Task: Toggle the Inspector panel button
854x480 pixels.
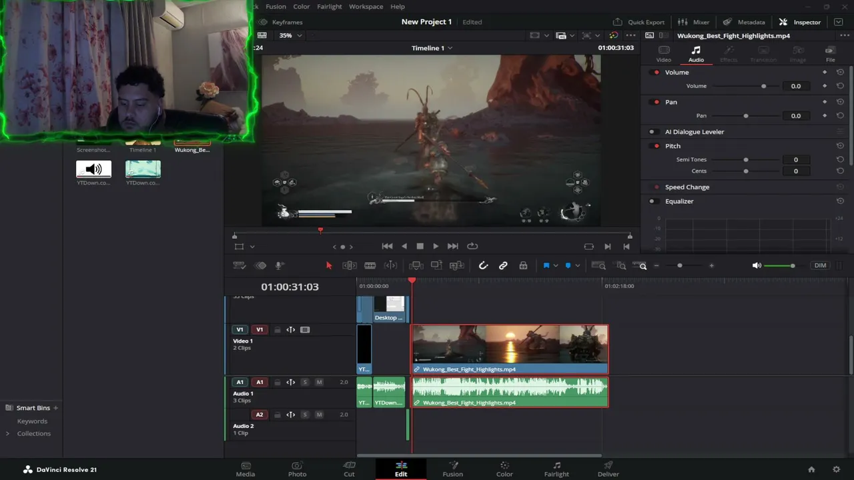Action: [800, 22]
